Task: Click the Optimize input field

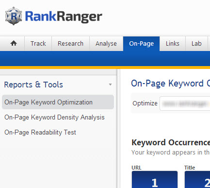Action: (185, 103)
